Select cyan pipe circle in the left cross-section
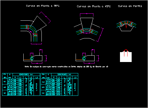 (32, 59)
